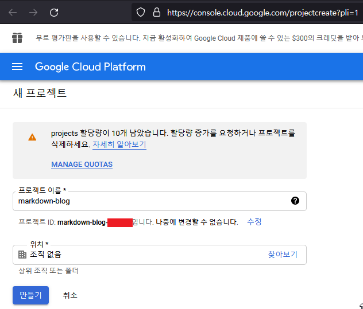Open the hamburger navigation menu
This screenshot has width=363, height=309.
17,67
